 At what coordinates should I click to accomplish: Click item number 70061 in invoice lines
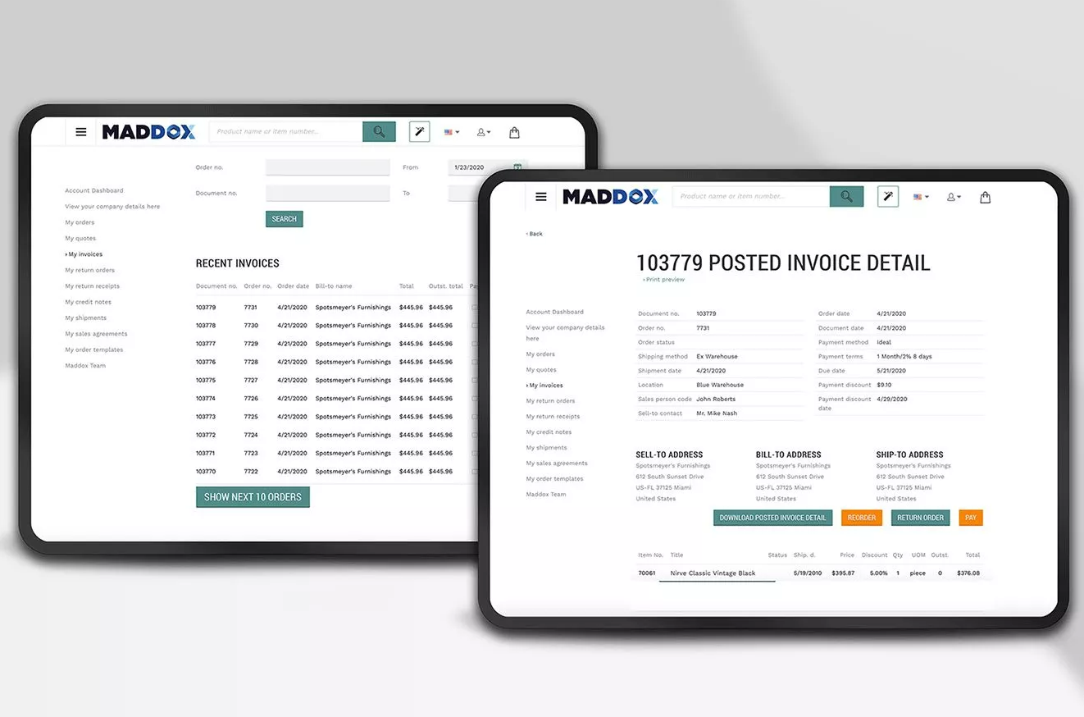pyautogui.click(x=647, y=573)
